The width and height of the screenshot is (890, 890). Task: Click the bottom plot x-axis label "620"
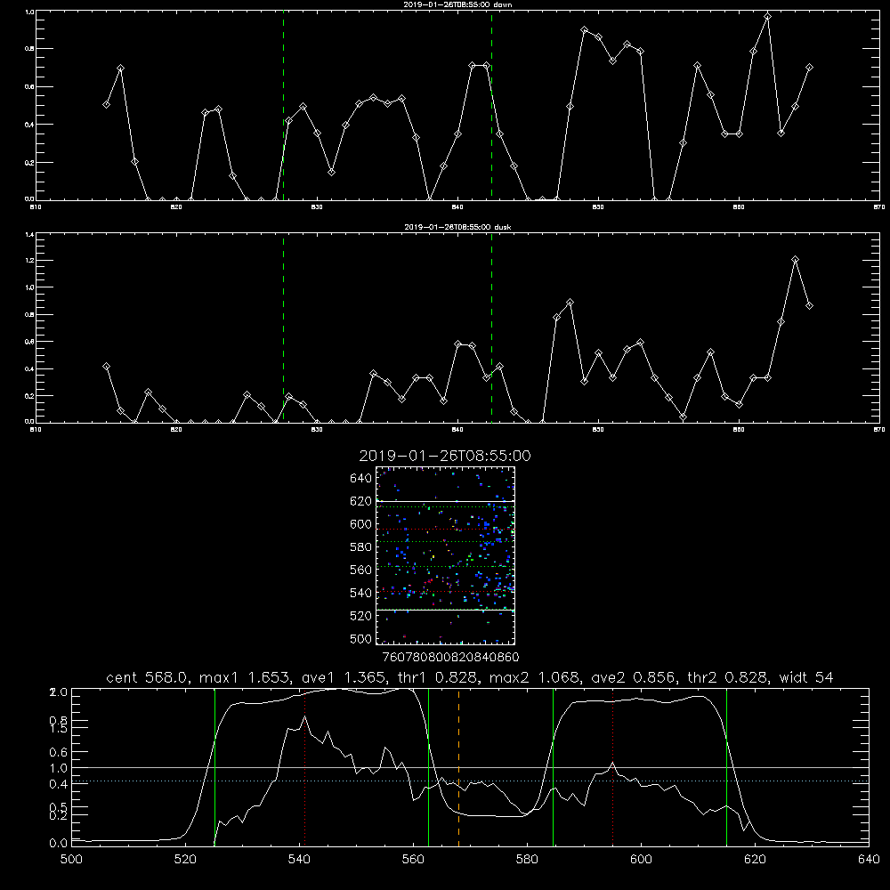755,860
